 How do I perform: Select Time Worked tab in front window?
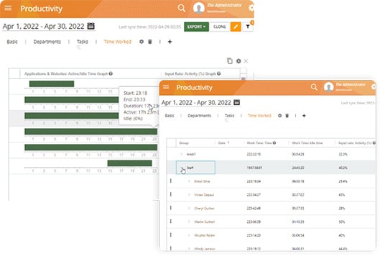[259, 116]
